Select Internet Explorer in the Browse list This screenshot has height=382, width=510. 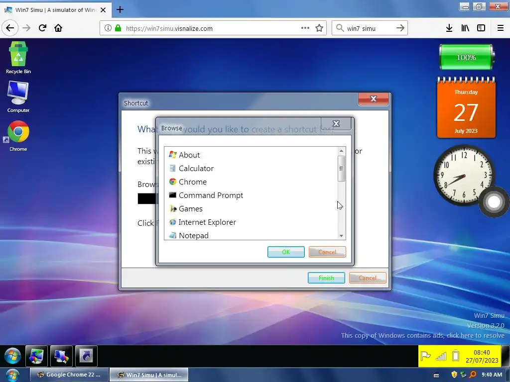[251, 222]
